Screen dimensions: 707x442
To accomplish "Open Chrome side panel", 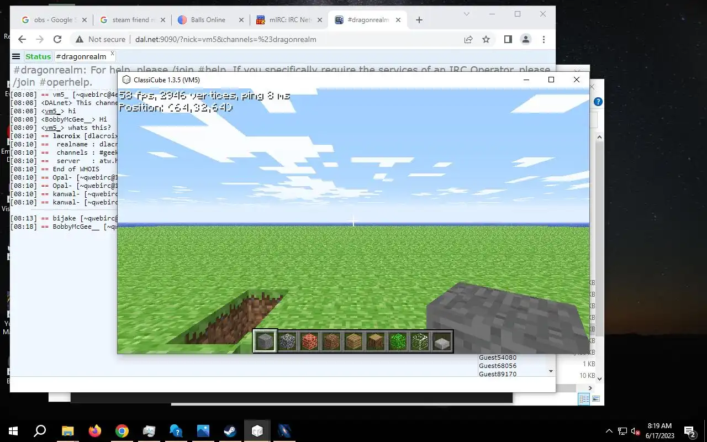I will tap(508, 39).
